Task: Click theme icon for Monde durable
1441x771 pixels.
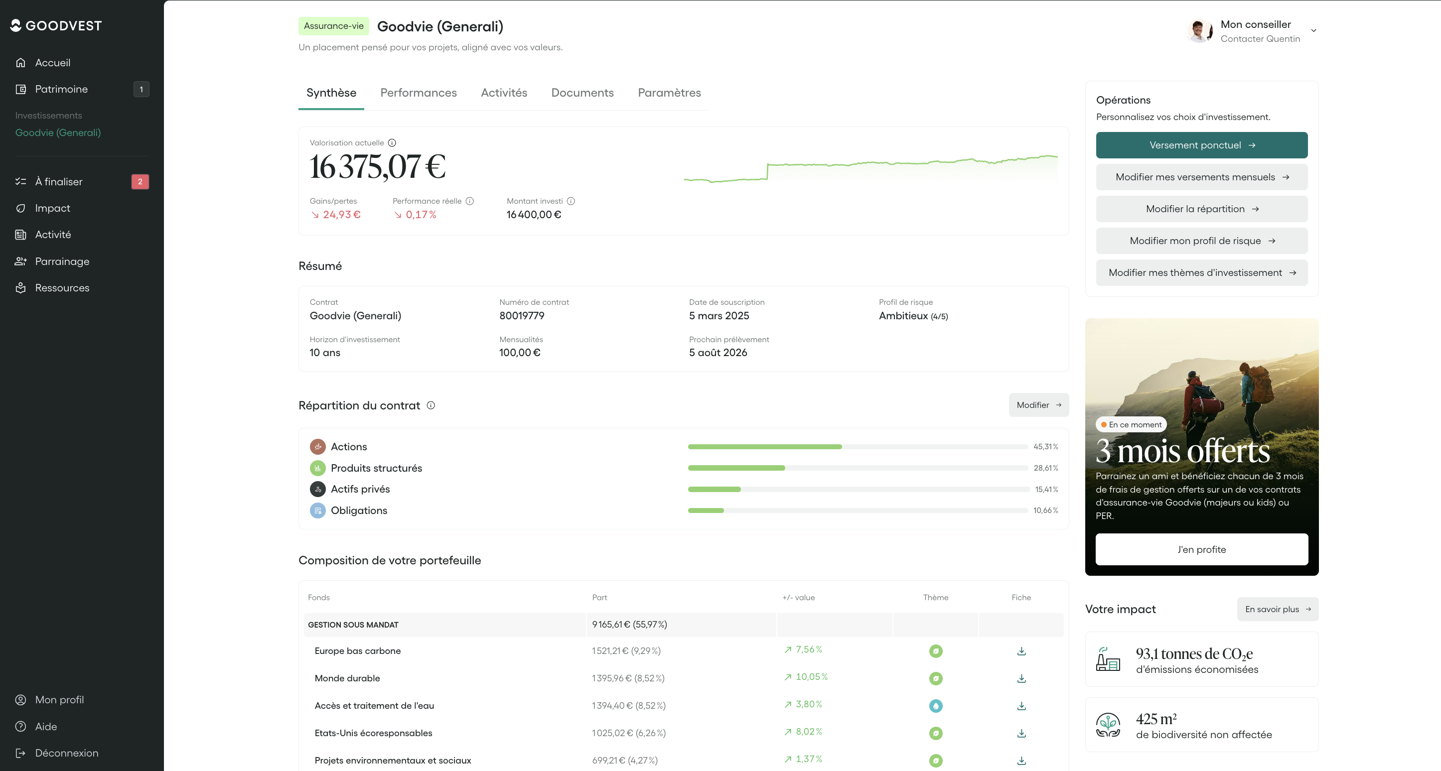Action: [x=936, y=678]
